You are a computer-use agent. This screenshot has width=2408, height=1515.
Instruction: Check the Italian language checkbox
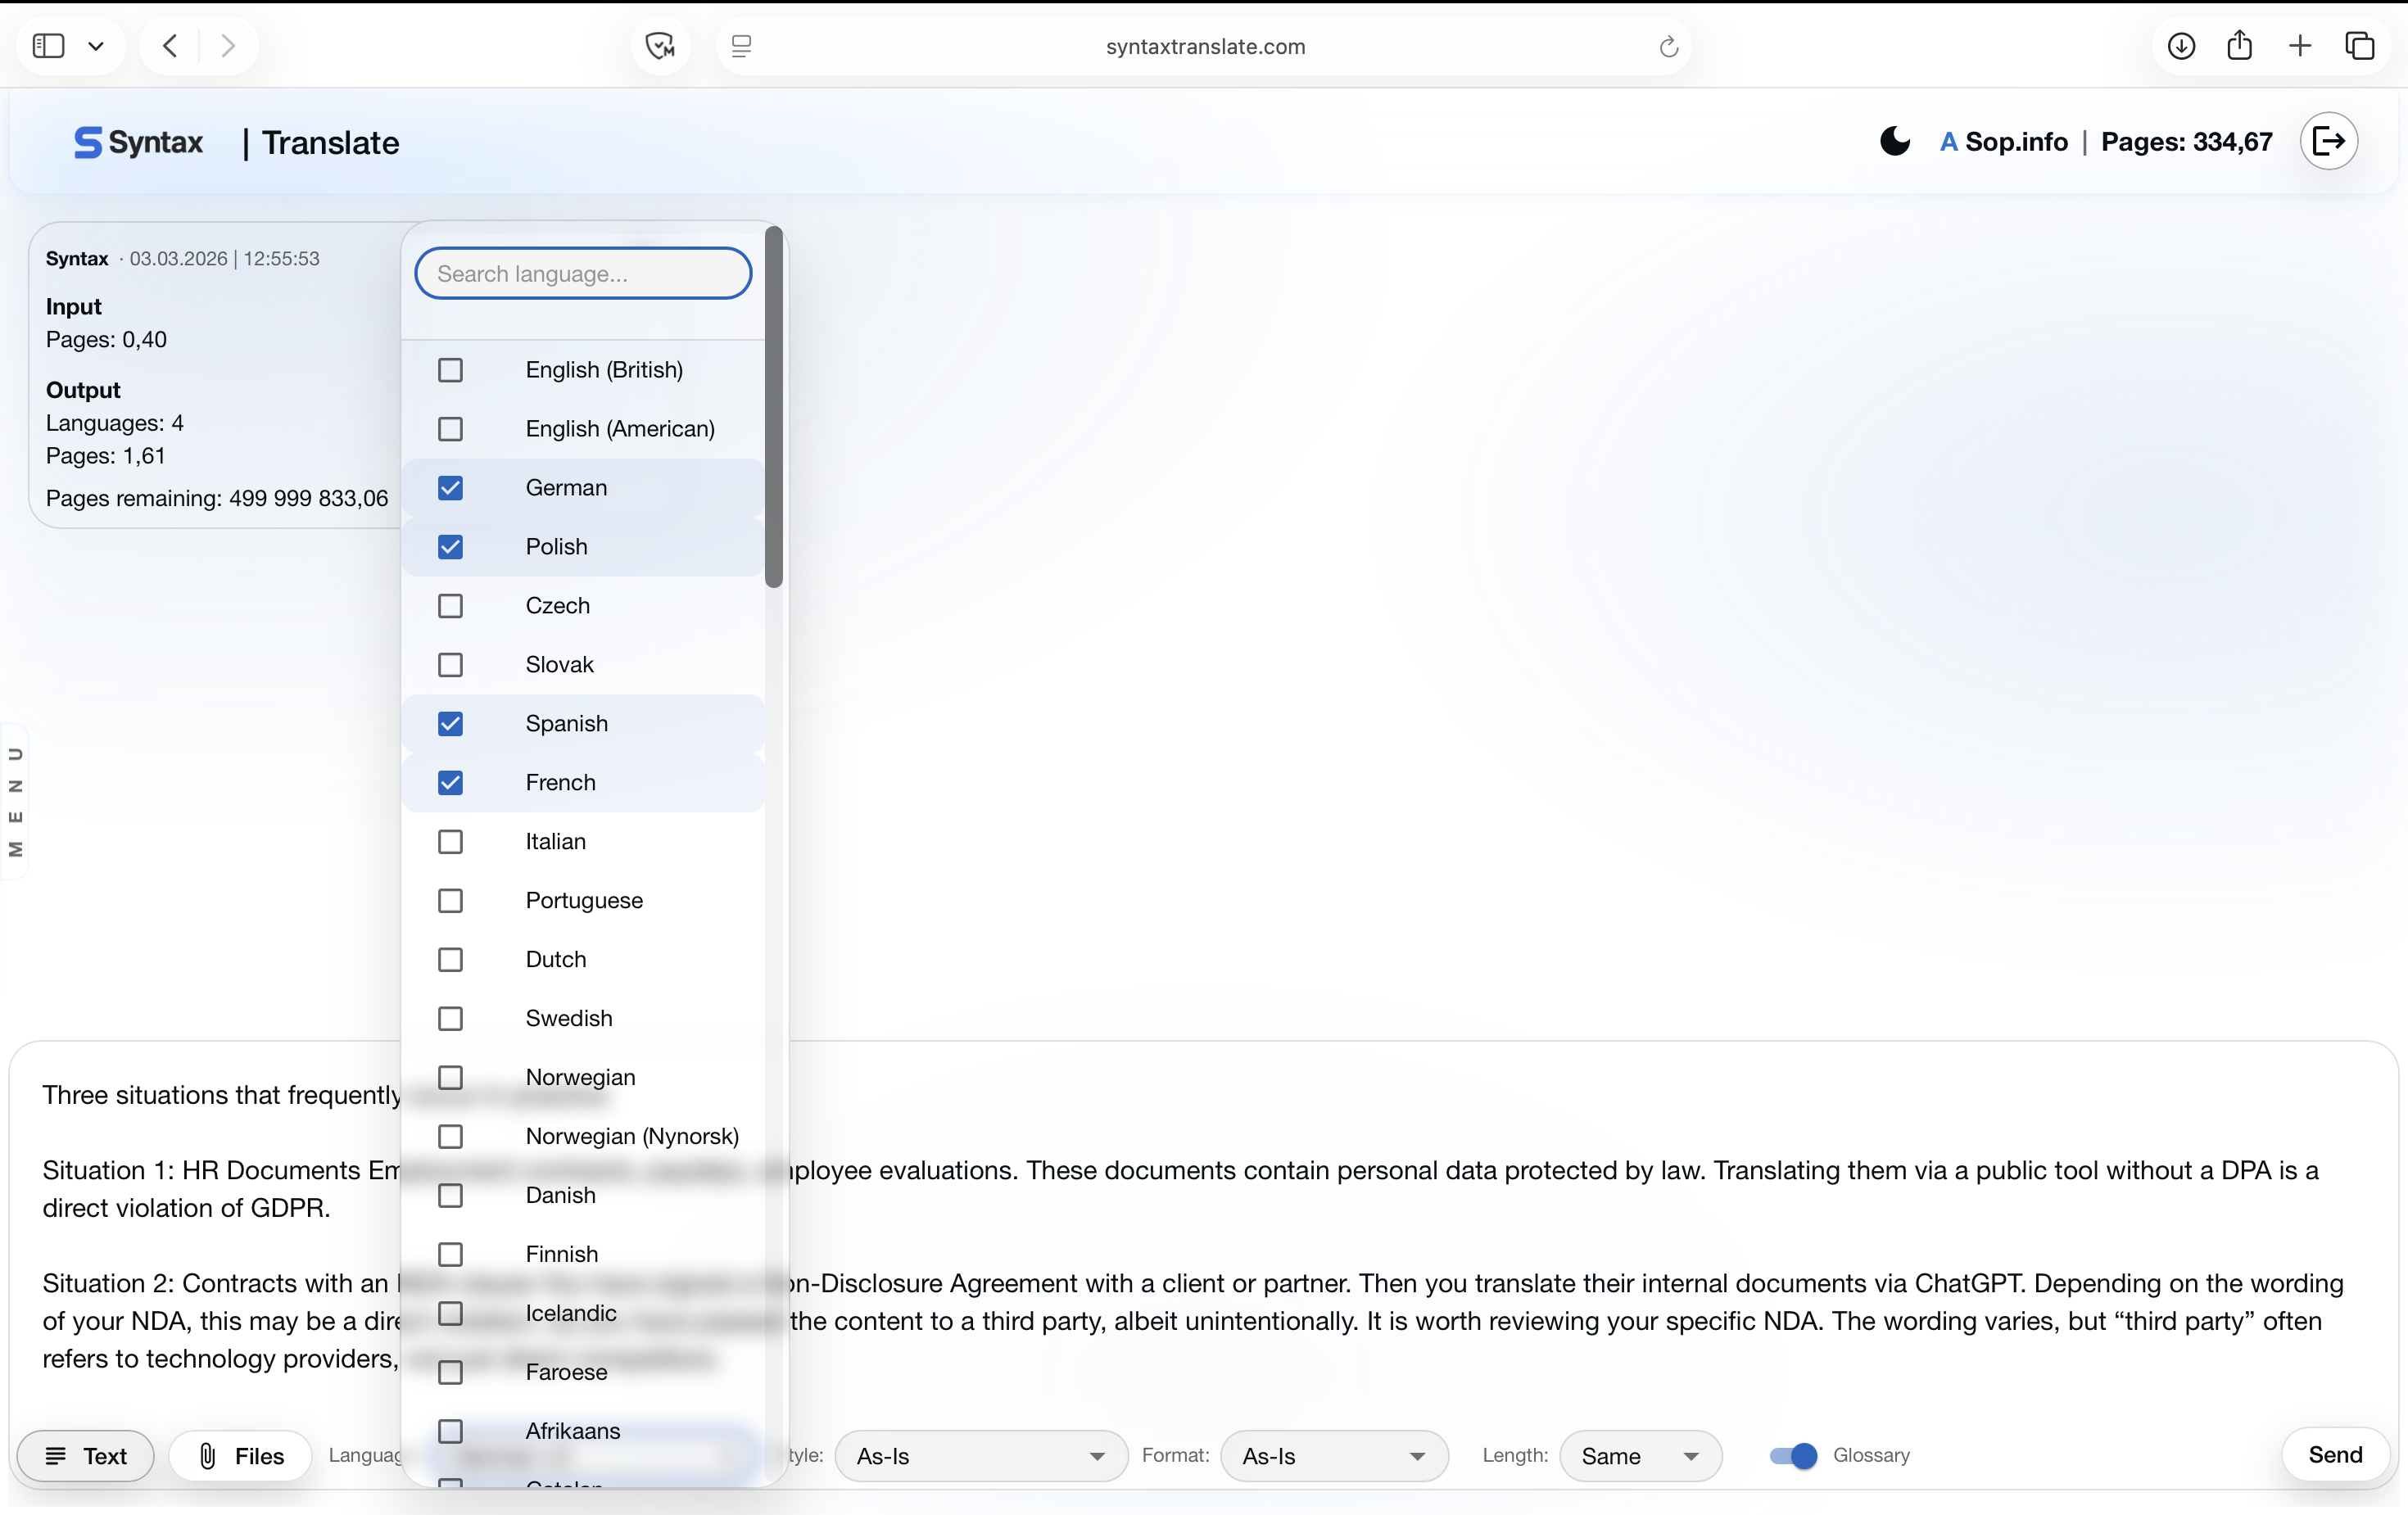pos(450,841)
